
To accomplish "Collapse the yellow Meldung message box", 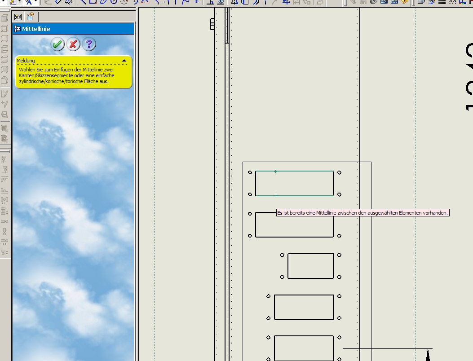I will pos(124,61).
